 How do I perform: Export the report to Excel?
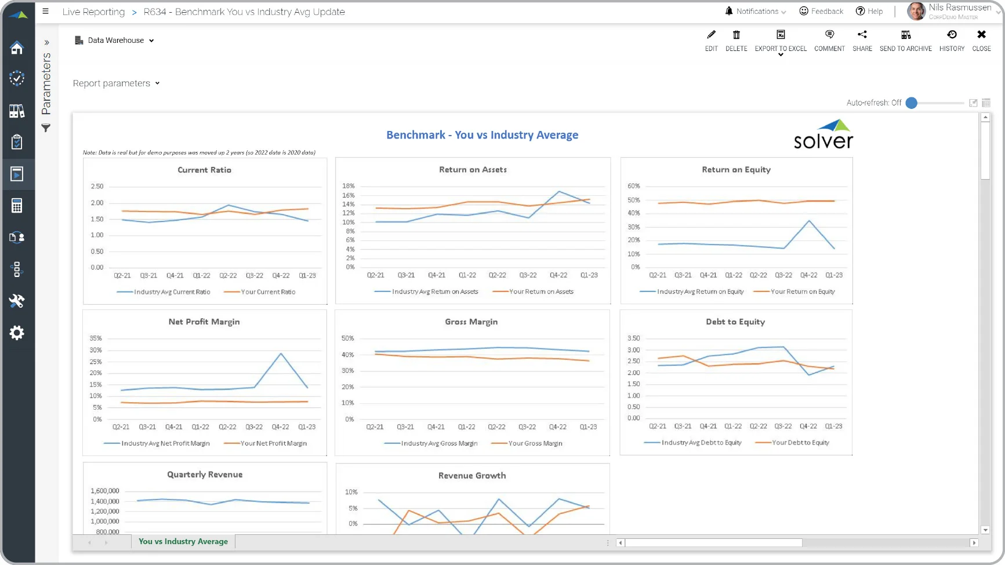pyautogui.click(x=780, y=40)
